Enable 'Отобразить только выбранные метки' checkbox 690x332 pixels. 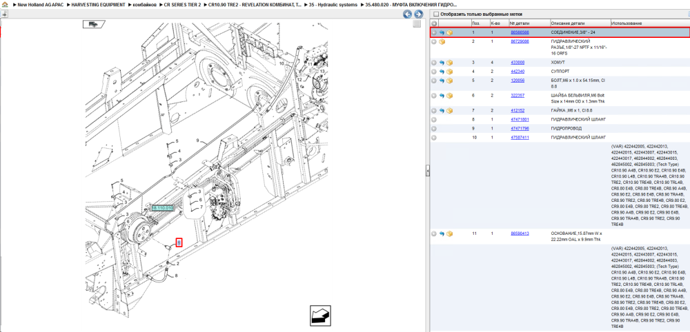point(435,14)
